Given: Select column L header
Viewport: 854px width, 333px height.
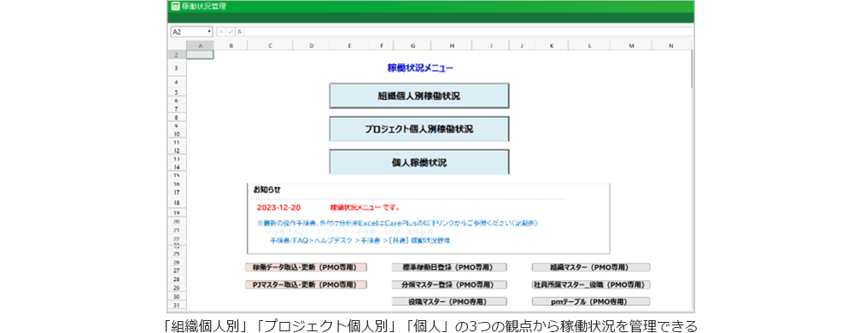Looking at the screenshot, I should pyautogui.click(x=590, y=46).
